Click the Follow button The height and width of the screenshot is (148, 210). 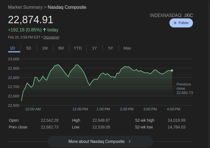coord(181,23)
